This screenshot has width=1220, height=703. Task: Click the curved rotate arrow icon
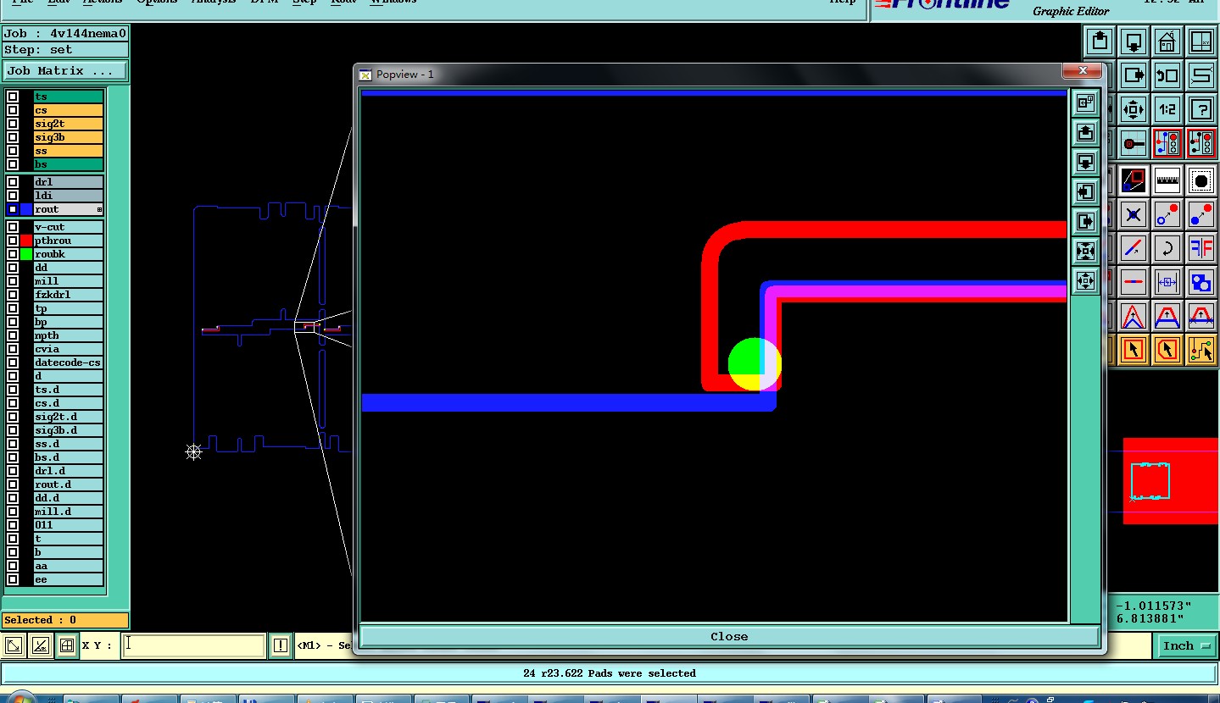point(1167,248)
